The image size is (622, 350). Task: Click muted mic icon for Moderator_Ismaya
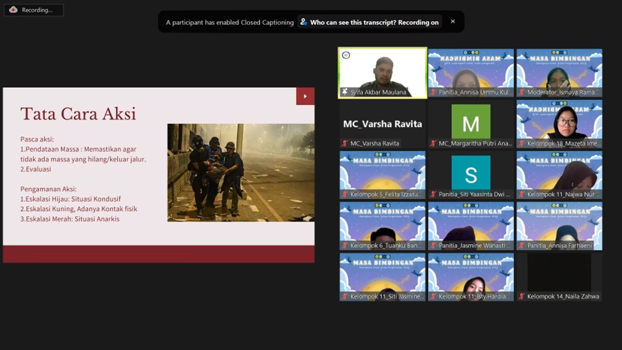pos(521,92)
